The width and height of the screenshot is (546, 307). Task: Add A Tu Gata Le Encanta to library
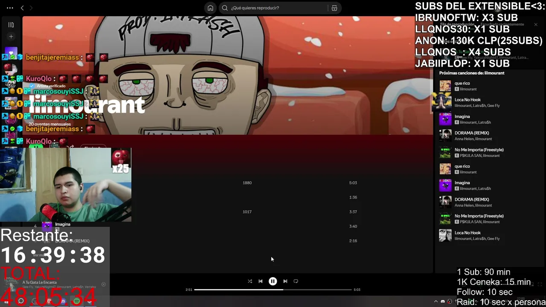pyautogui.click(x=103, y=284)
